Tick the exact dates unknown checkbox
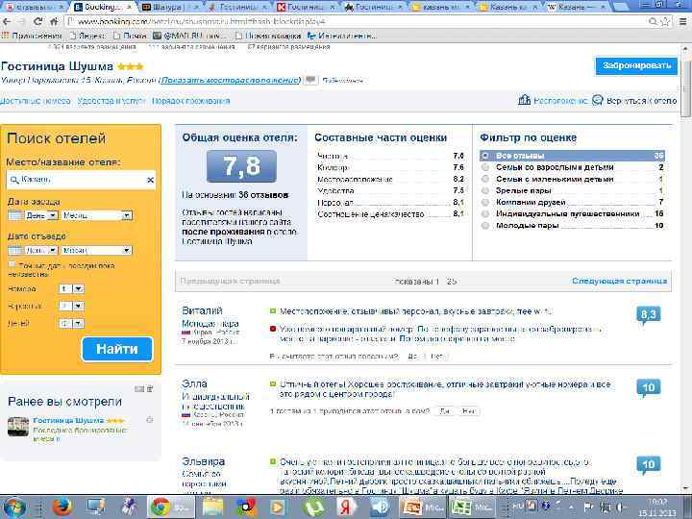The height and width of the screenshot is (519, 692). click(x=12, y=264)
